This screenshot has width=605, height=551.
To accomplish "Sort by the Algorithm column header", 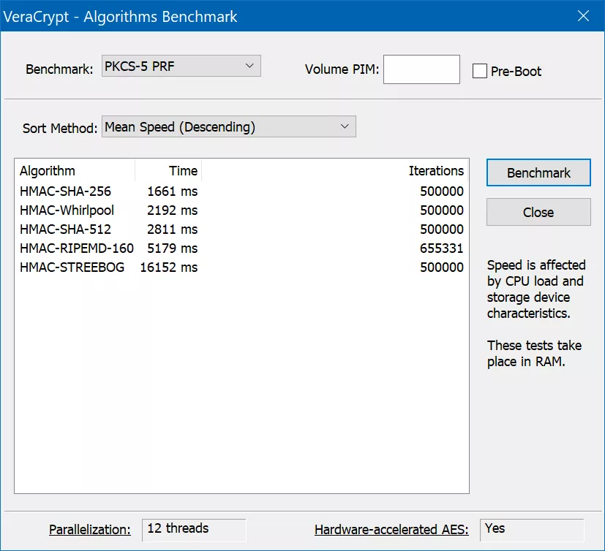I will tap(75, 170).
